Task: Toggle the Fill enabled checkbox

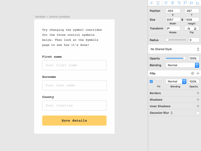Action: click(x=151, y=81)
